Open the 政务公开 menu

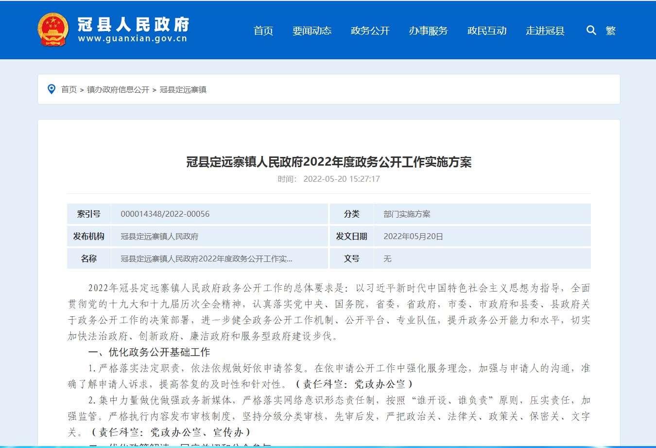pos(370,31)
